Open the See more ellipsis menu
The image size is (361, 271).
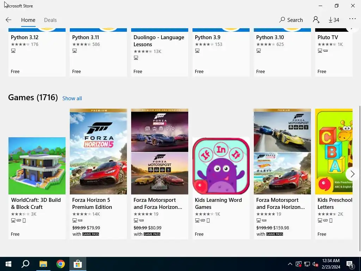353,19
